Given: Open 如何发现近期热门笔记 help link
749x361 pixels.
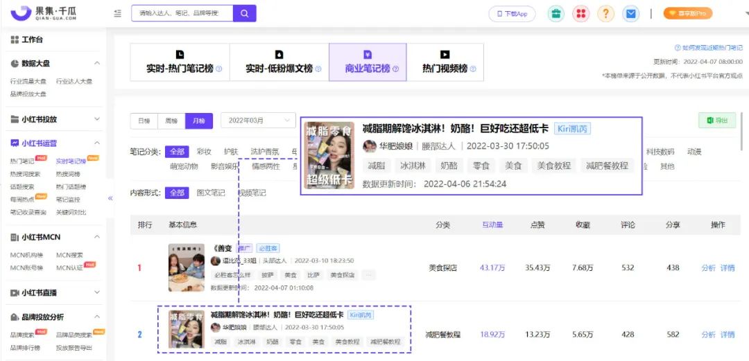Looking at the screenshot, I should coord(708,48).
